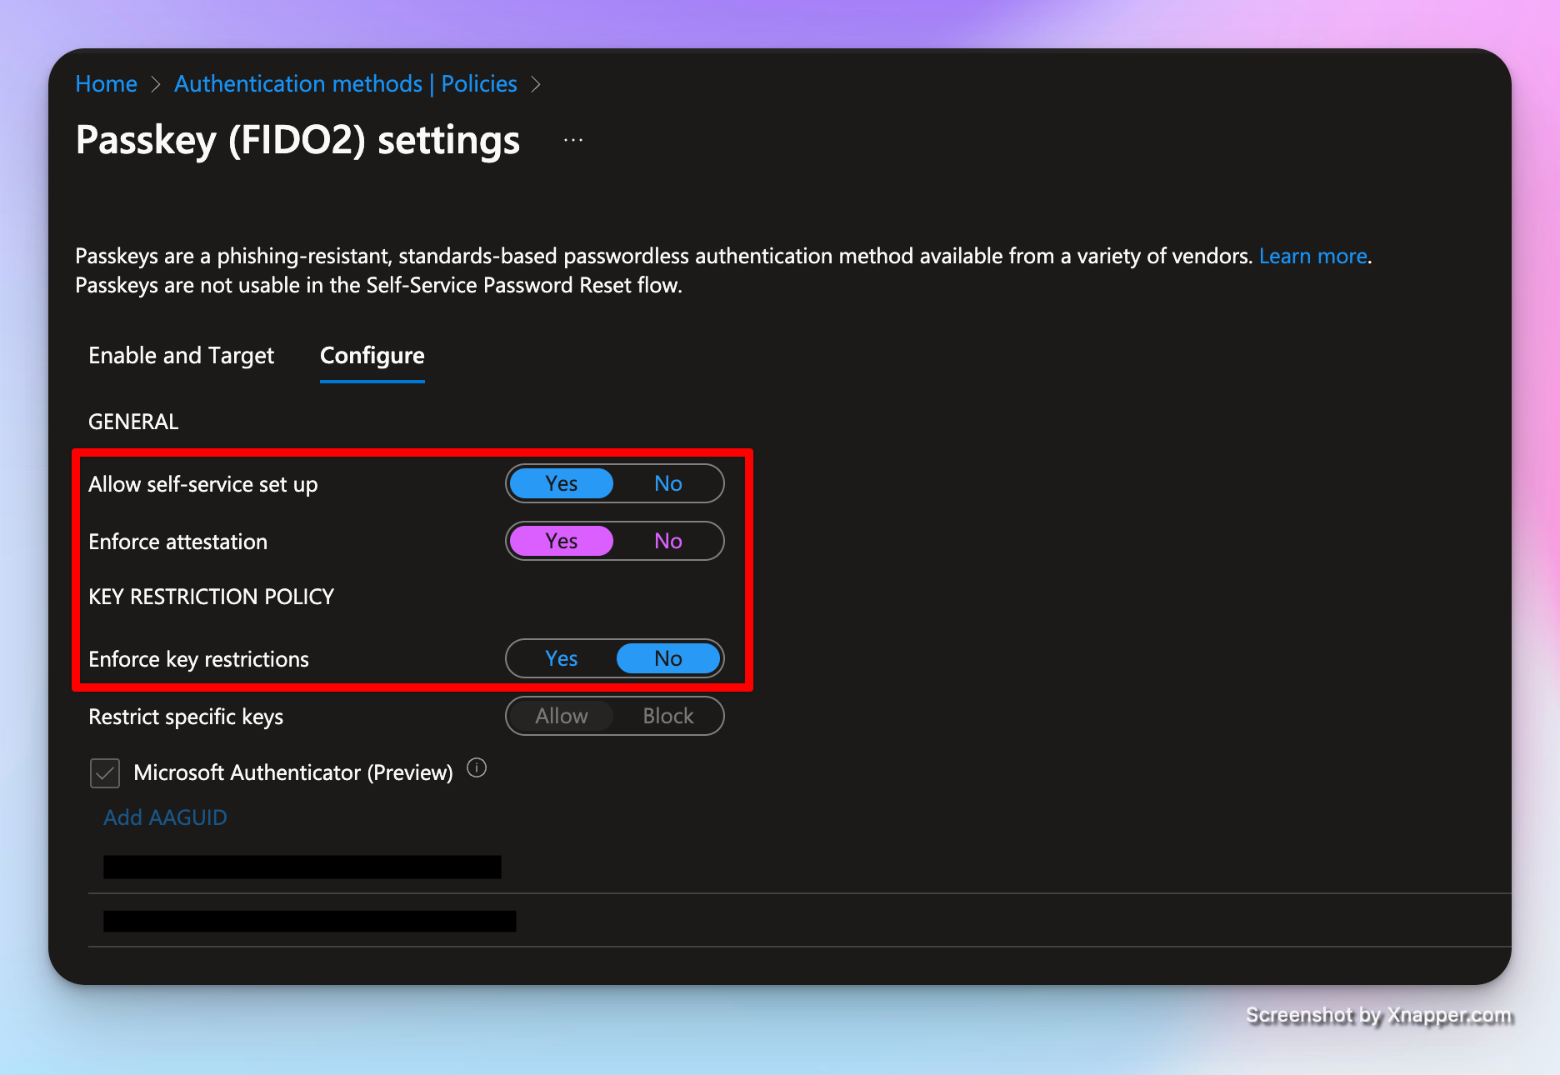
Task: Set Allow self-service set up to No
Action: click(667, 484)
